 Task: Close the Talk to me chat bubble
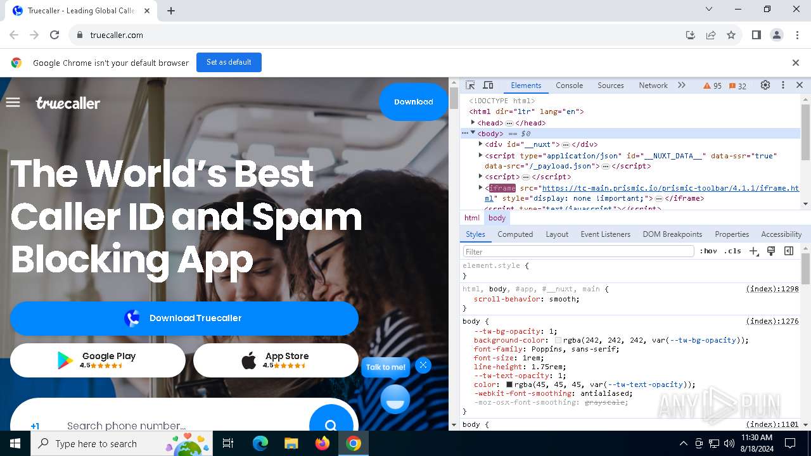pos(423,365)
